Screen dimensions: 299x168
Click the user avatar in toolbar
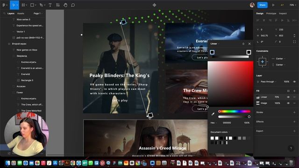pyautogui.click(x=252, y=5)
